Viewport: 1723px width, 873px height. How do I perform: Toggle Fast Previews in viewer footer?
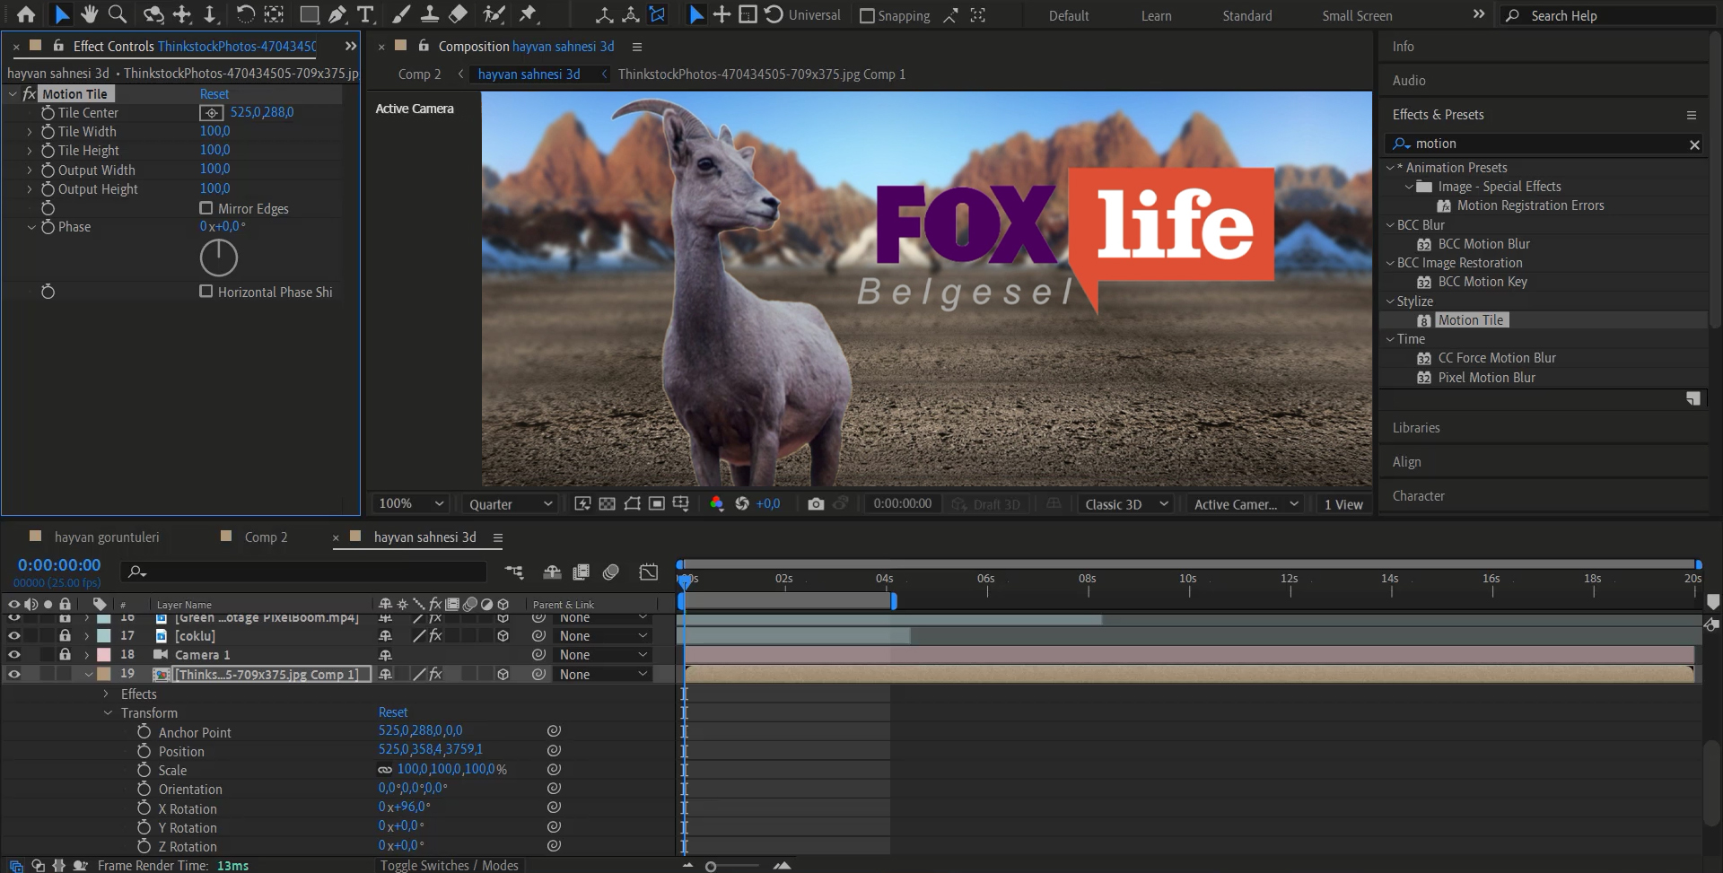(582, 504)
